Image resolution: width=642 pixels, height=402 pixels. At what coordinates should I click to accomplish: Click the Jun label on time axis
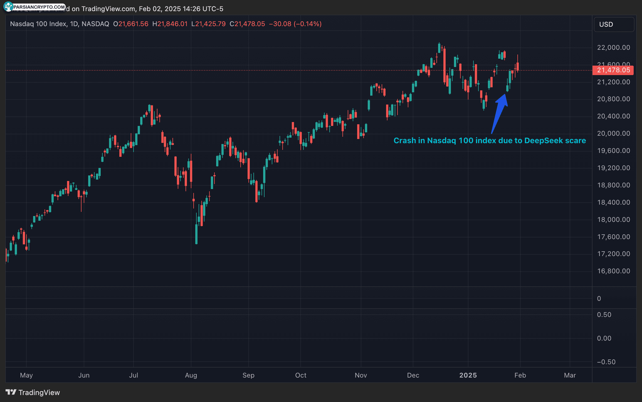[x=84, y=375]
